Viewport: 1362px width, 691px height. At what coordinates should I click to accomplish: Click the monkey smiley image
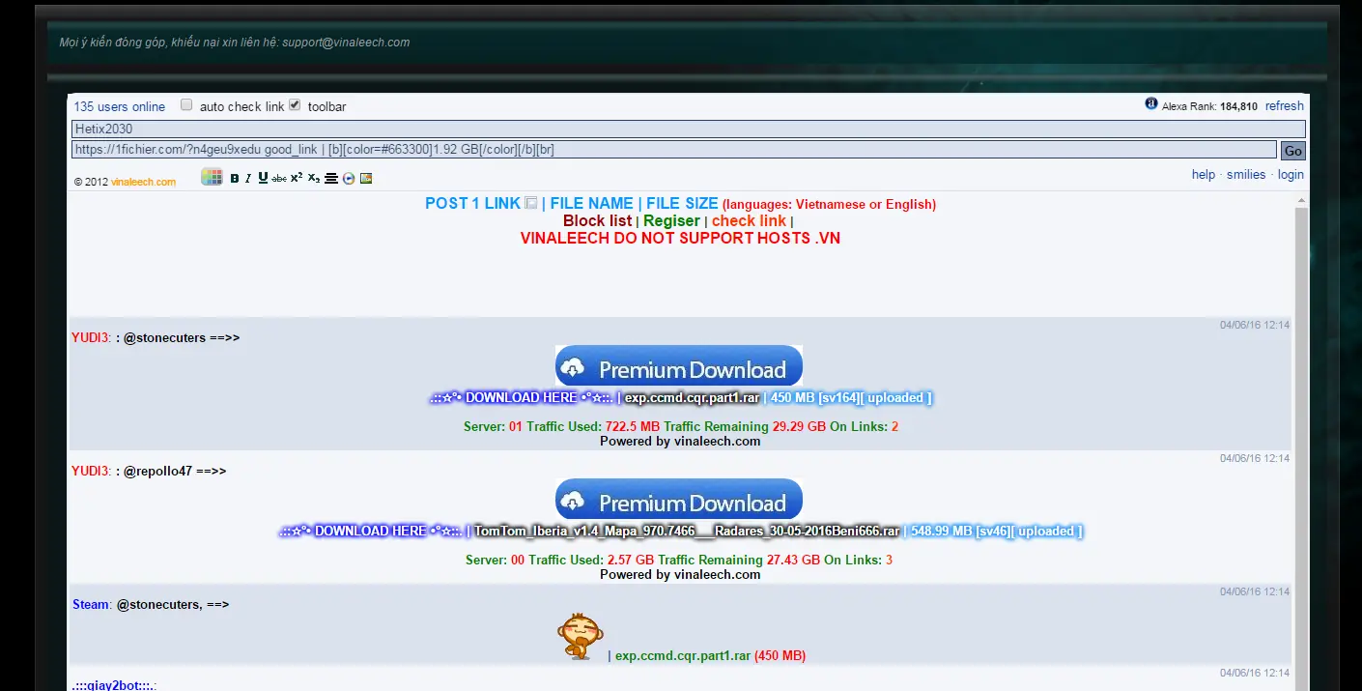(x=581, y=636)
